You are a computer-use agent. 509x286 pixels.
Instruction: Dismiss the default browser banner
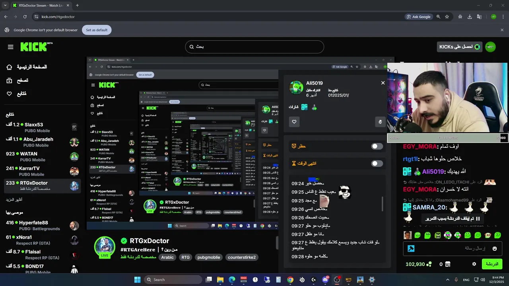[x=502, y=30]
